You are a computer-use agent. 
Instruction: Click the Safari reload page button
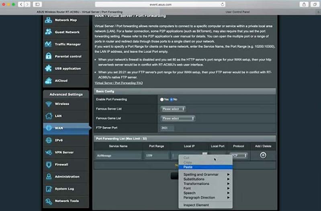(223, 4)
